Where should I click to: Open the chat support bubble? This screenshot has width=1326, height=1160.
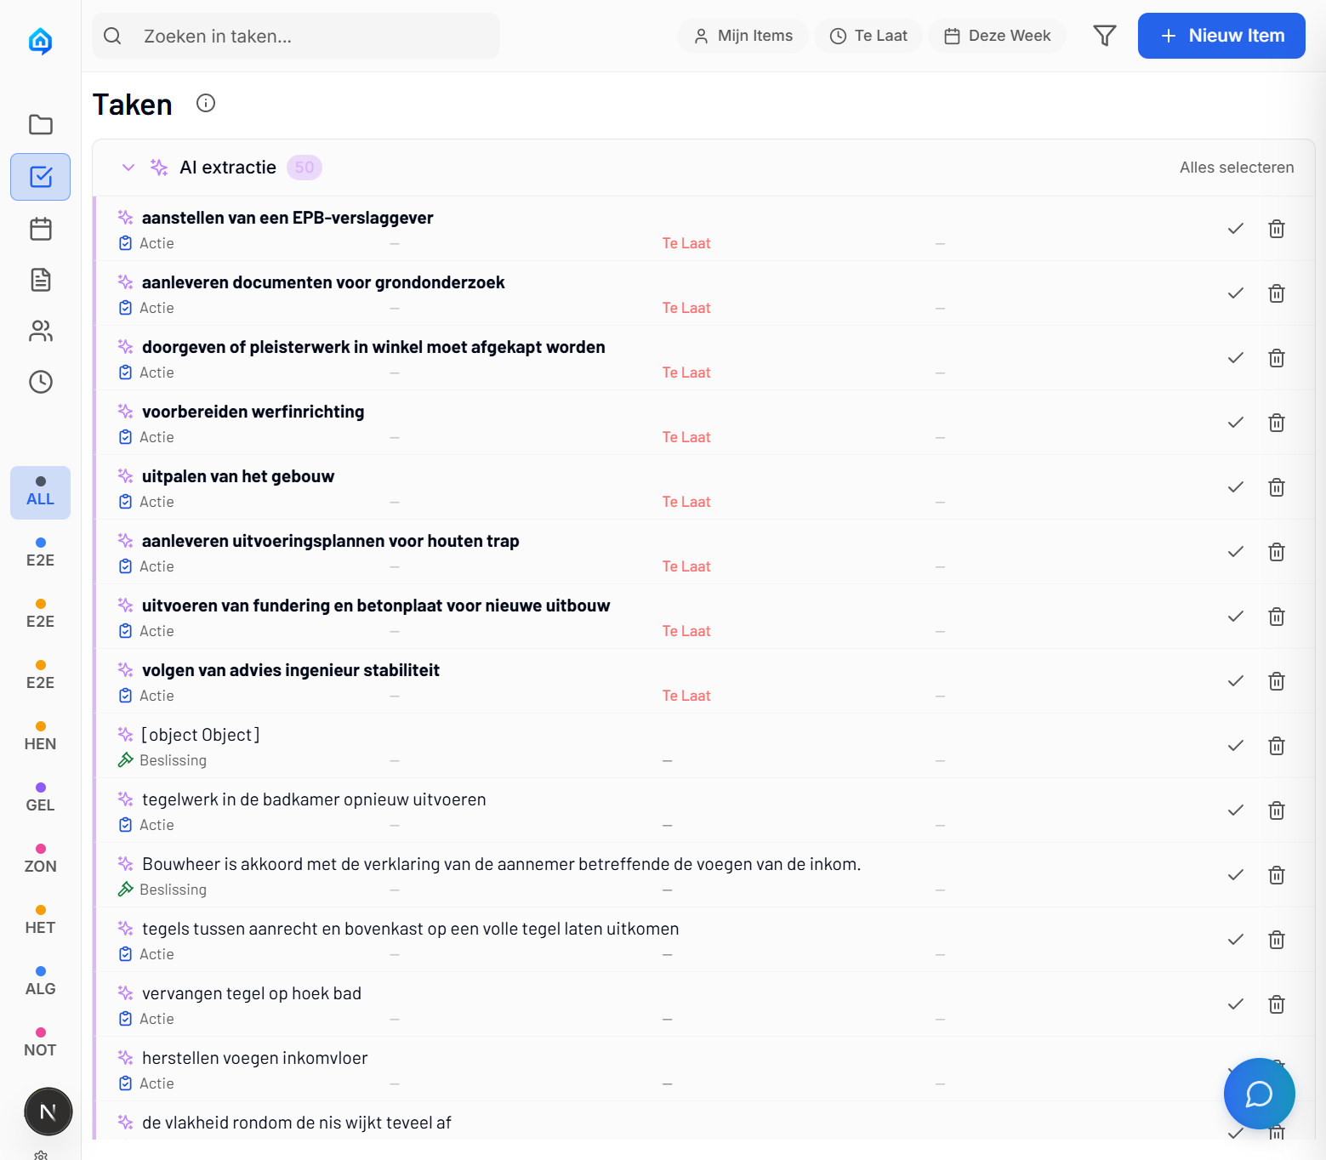[x=1259, y=1094]
